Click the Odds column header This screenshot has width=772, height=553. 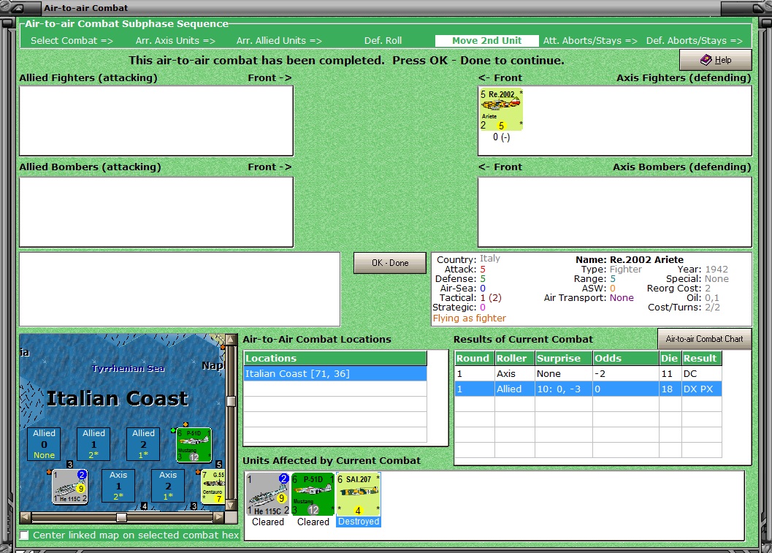626,358
